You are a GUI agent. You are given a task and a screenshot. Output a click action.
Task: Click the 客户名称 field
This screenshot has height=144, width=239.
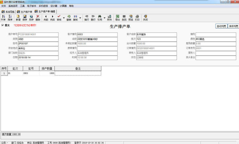coord(156,34)
